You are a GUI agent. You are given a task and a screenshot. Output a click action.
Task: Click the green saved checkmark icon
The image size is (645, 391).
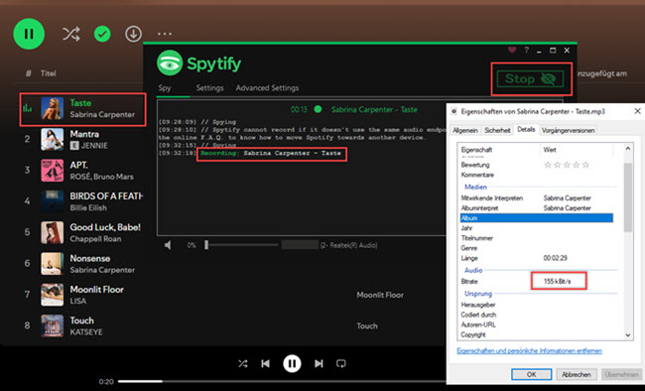[x=102, y=34]
